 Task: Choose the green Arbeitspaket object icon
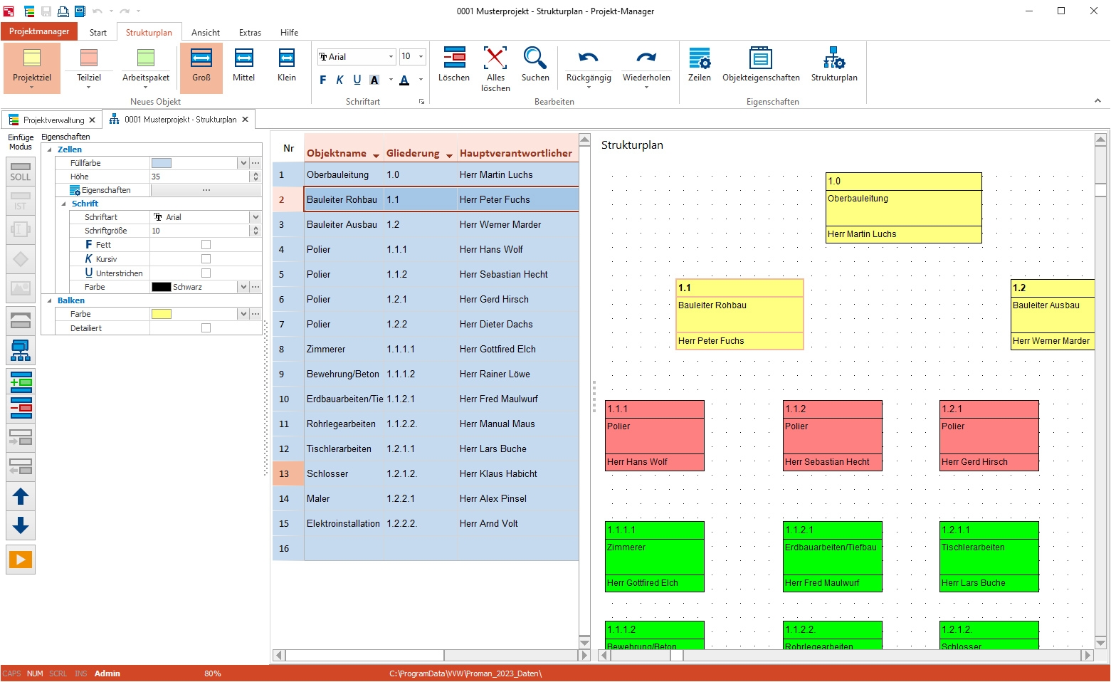click(146, 58)
